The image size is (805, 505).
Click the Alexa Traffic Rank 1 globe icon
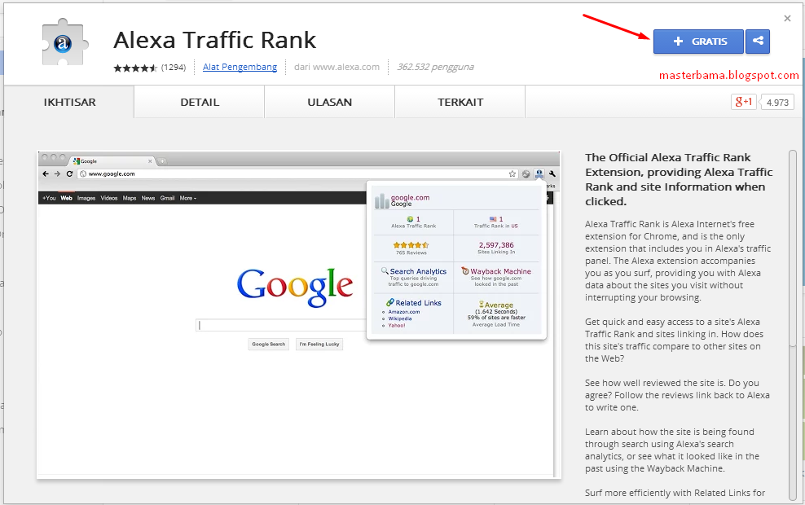tap(410, 219)
